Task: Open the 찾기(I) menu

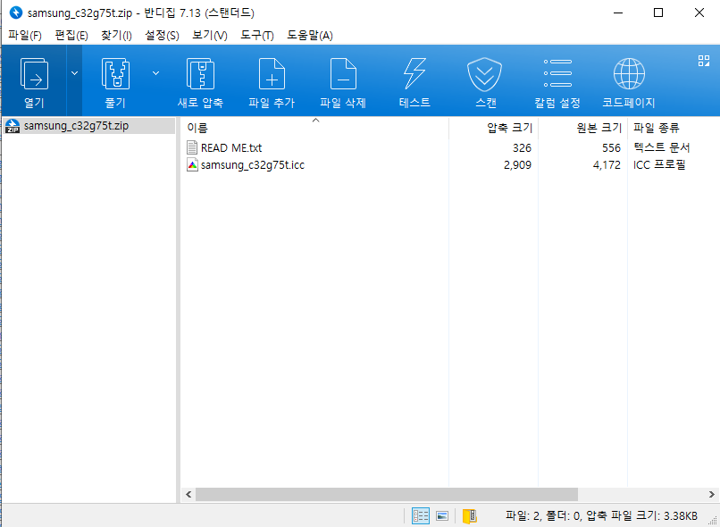Action: [x=116, y=36]
